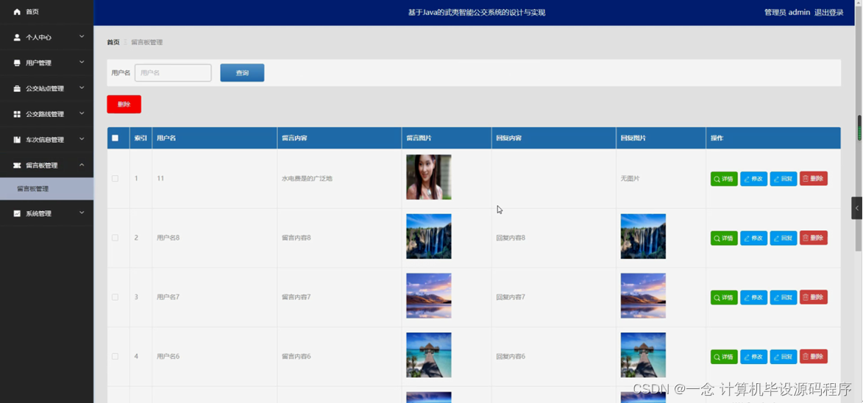Click 回复 for 用户名8 row
This screenshot has height=403, width=863.
click(x=784, y=238)
